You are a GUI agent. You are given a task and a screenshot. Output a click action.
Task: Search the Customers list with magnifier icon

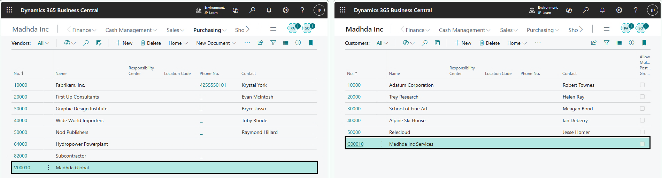pyautogui.click(x=424, y=43)
